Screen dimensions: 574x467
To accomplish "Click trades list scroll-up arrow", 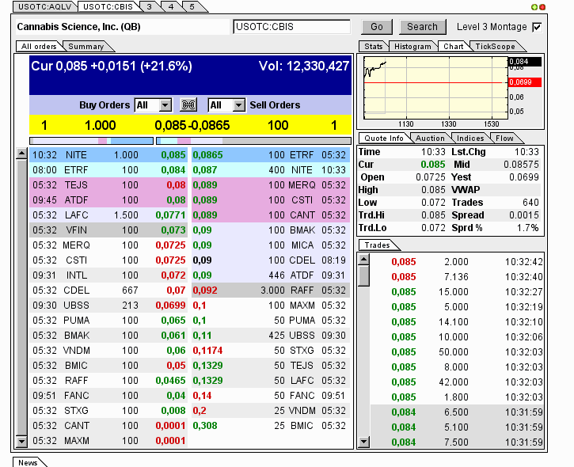I will click(364, 259).
